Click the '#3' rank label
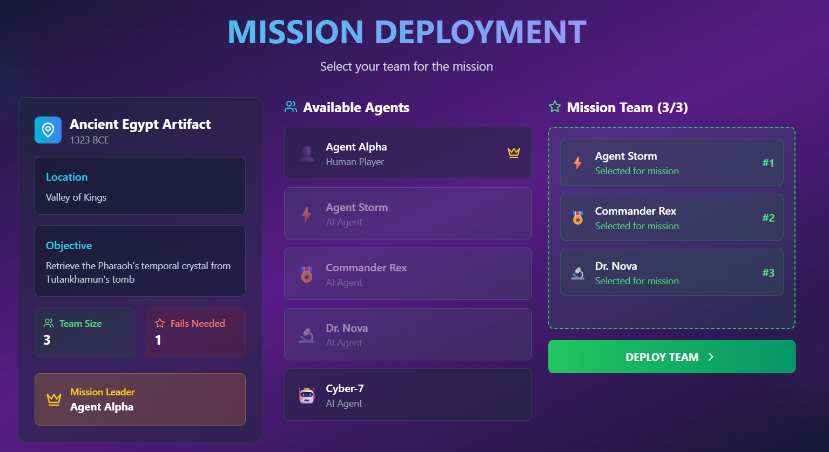 [769, 273]
